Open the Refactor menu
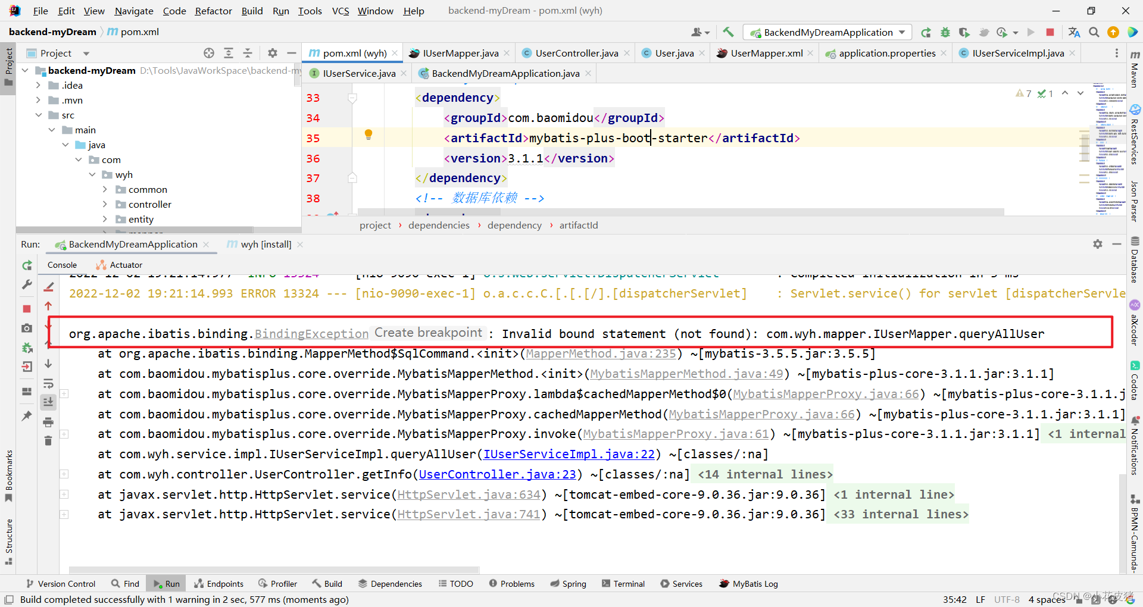This screenshot has height=607, width=1143. click(213, 11)
